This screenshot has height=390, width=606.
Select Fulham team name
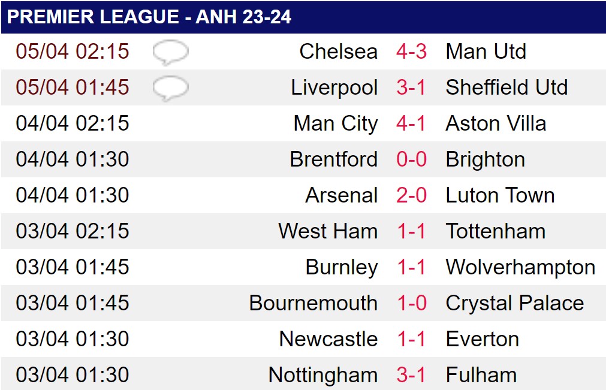click(x=481, y=374)
